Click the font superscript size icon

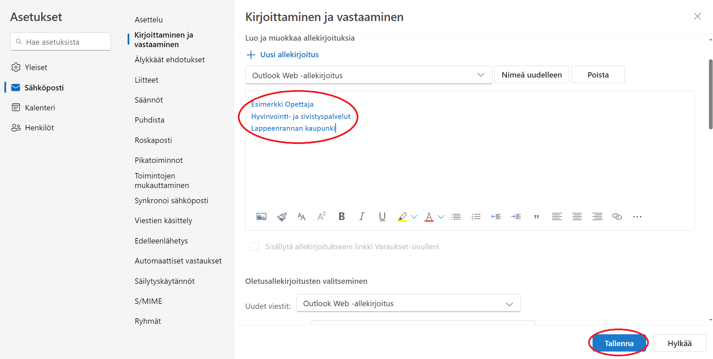(x=321, y=216)
